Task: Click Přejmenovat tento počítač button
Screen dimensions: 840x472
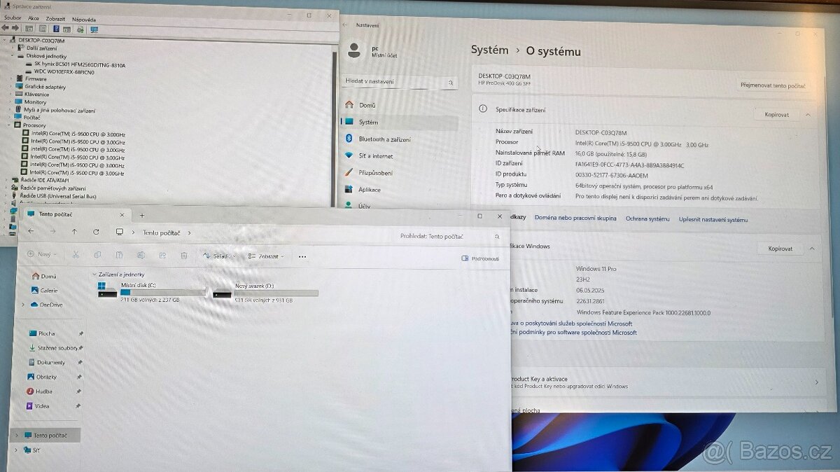Action: [773, 85]
